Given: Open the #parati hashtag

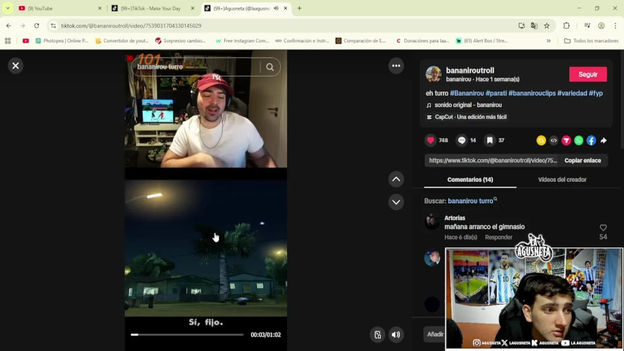Looking at the screenshot, I should click(496, 93).
